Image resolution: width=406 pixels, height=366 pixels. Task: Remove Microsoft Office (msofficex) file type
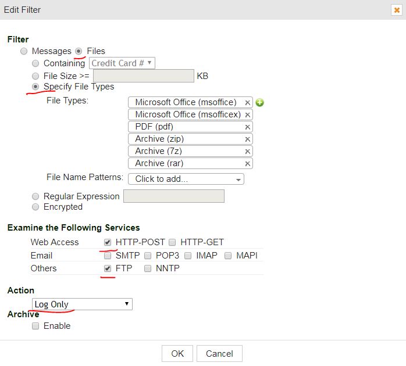tap(248, 115)
